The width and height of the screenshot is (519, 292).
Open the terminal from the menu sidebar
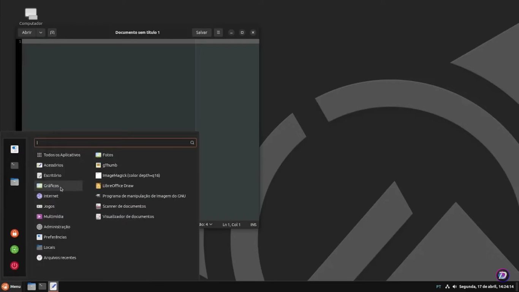coord(14,165)
